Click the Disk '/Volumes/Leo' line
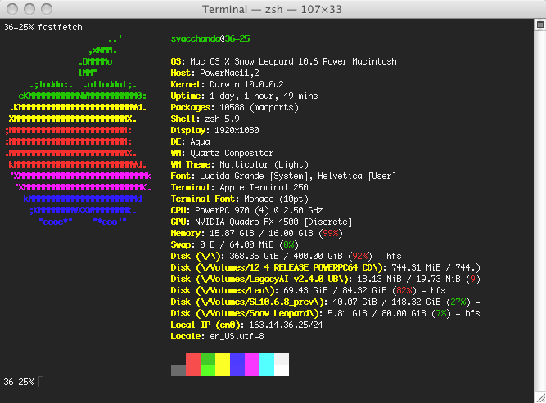This screenshot has height=403, width=546. coord(308,291)
